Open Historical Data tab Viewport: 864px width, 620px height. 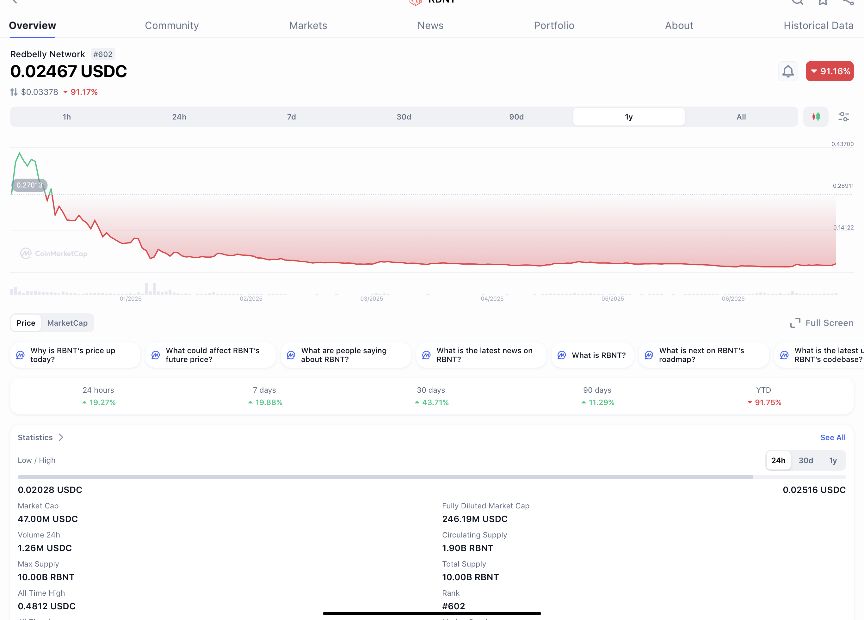[x=818, y=26]
